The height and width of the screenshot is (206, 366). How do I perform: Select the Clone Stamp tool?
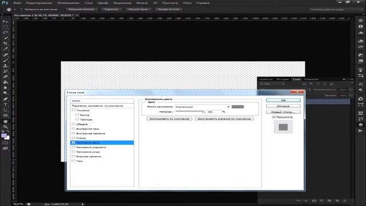(5, 66)
